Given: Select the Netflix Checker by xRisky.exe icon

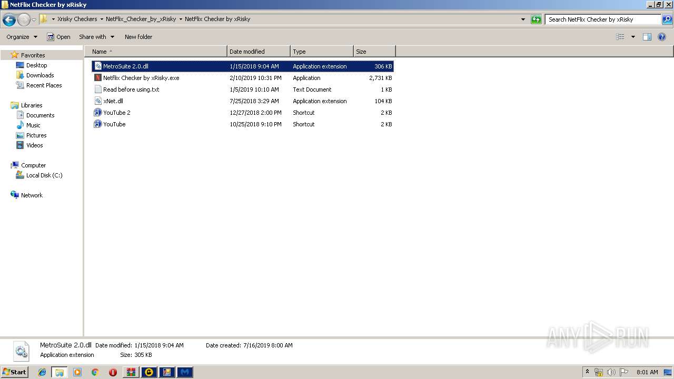Looking at the screenshot, I should click(x=98, y=78).
